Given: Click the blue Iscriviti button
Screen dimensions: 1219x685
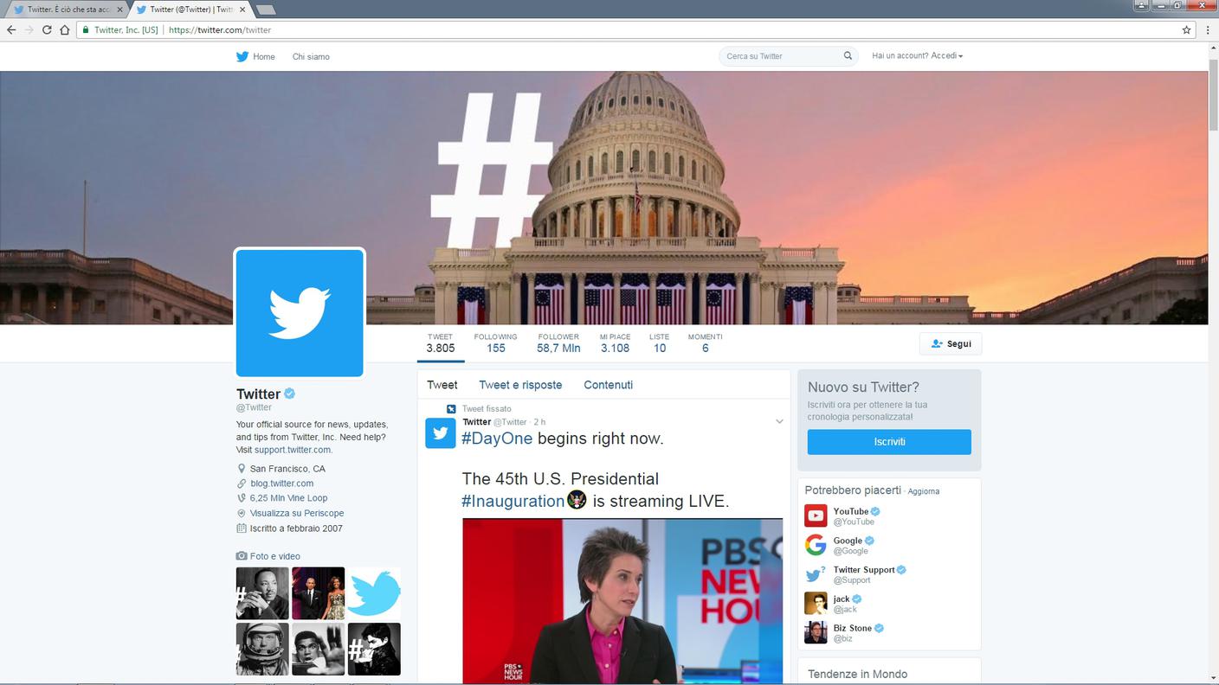Looking at the screenshot, I should point(889,442).
